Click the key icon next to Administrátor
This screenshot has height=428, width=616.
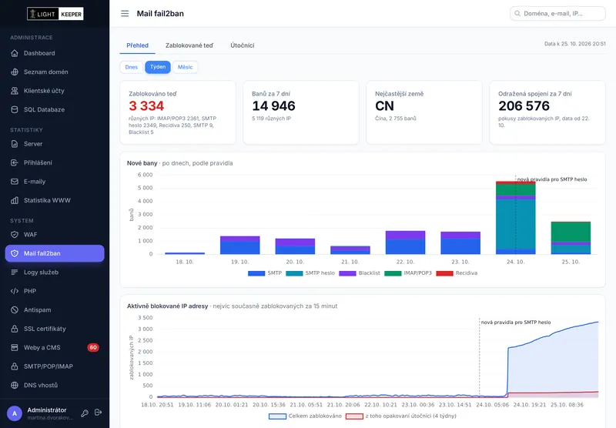click(x=85, y=413)
